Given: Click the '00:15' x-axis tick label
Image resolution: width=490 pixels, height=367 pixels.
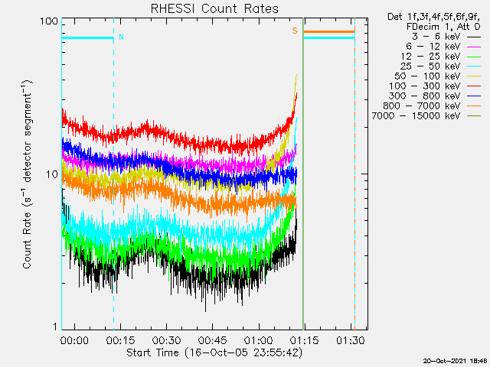Looking at the screenshot, I should [120, 340].
